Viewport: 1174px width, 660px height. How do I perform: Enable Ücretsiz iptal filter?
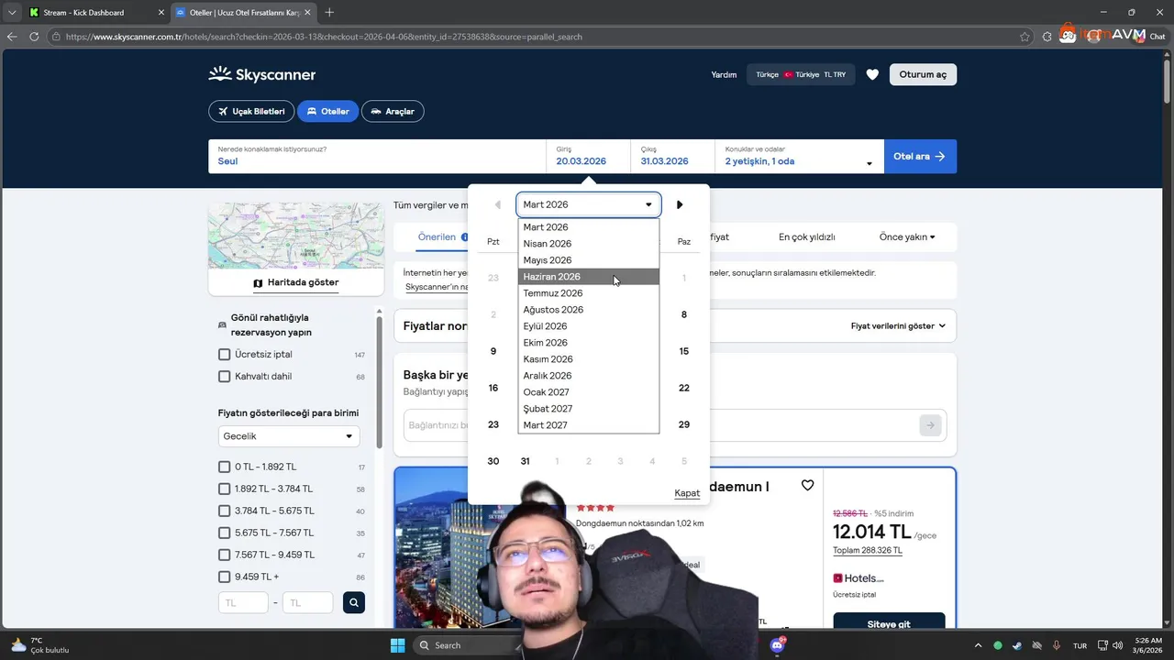(x=224, y=354)
